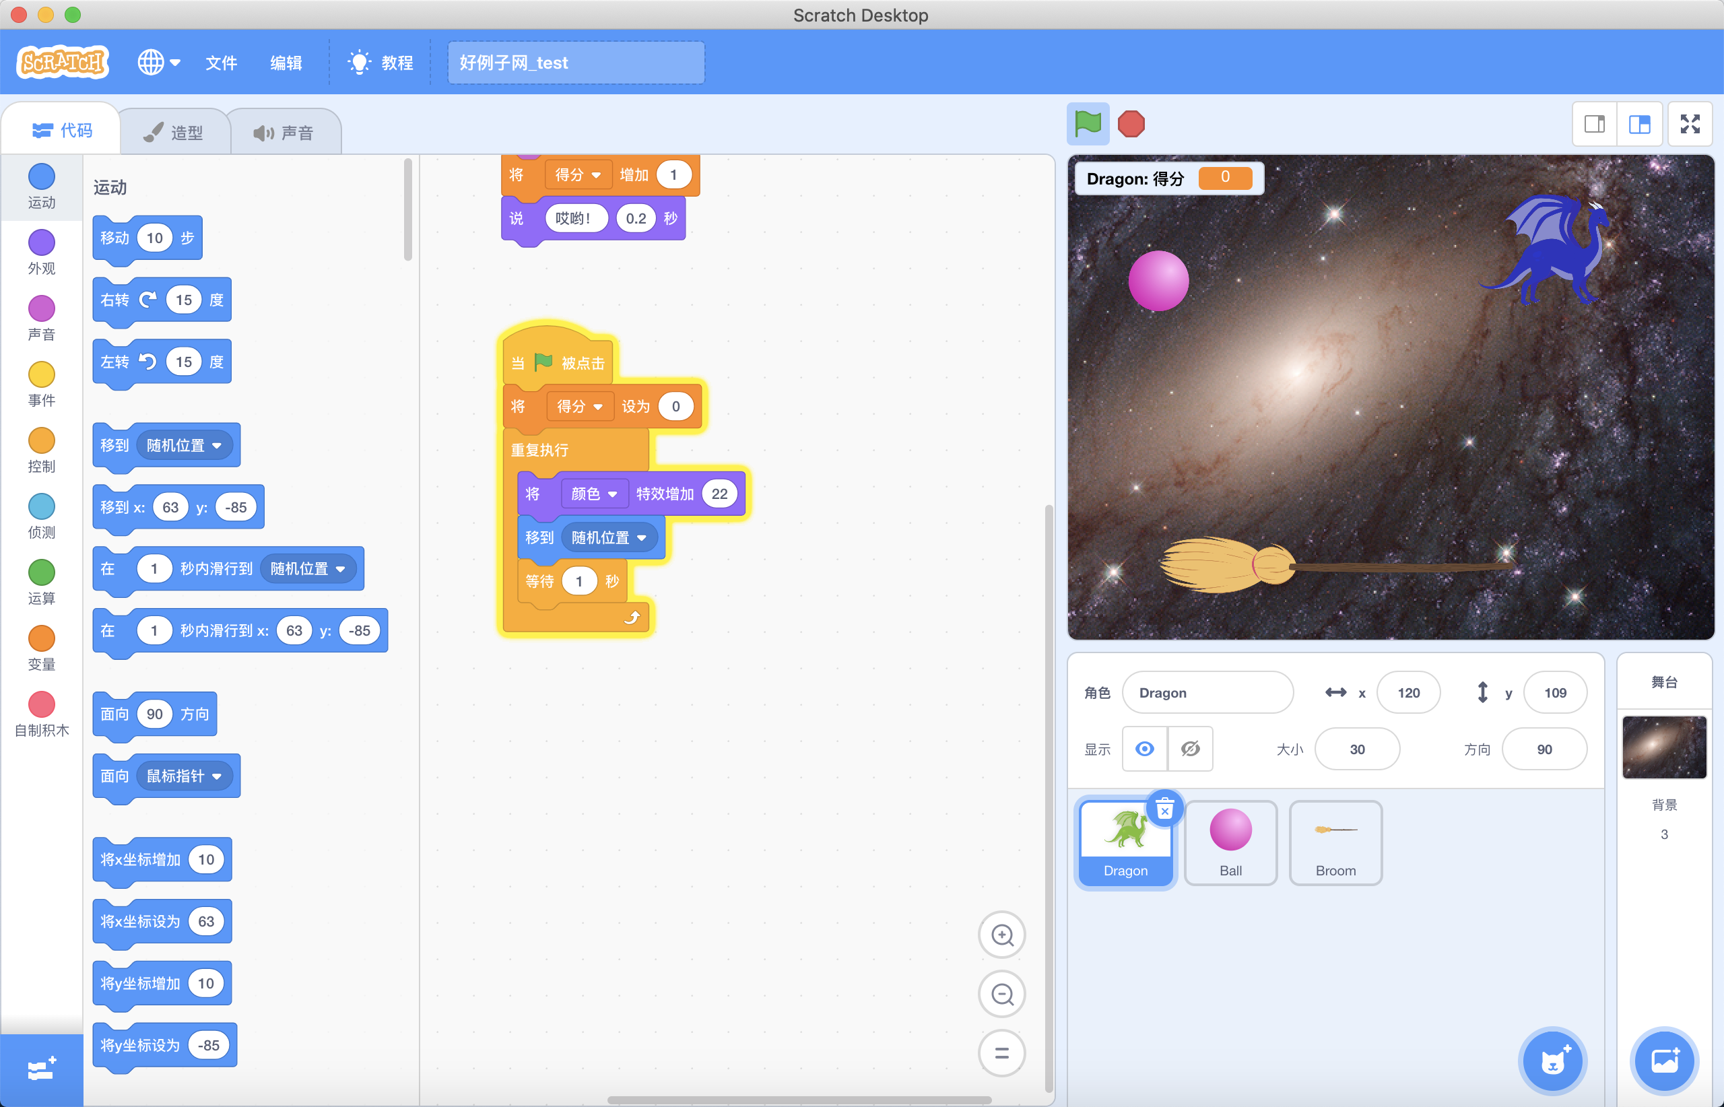1724x1107 pixels.
Task: Open 鼠标指针 dropdown in 面向 block
Action: [x=184, y=776]
